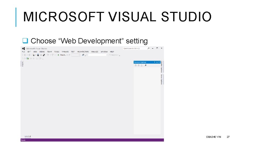Open the VMWARE menu
The width and height of the screenshot is (253, 142).
tap(65, 52)
